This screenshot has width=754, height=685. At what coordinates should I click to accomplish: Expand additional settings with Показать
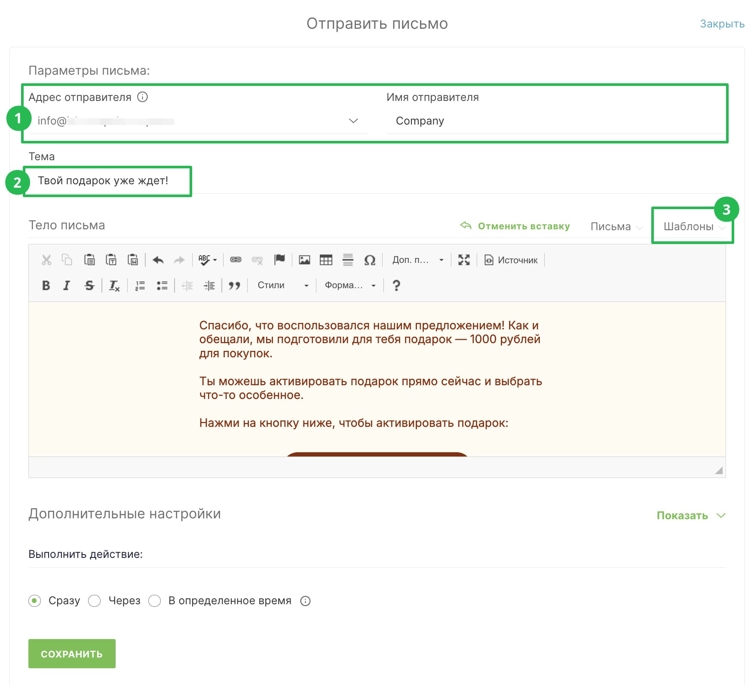click(691, 515)
